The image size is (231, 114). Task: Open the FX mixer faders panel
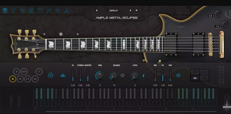(x=49, y=11)
